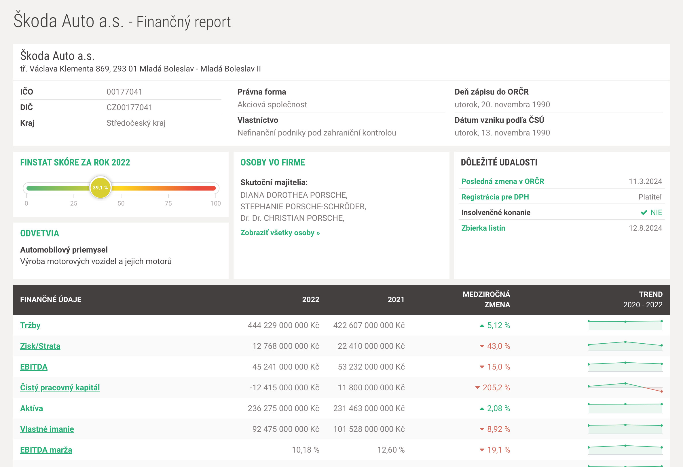Open the Zbierka listín link

point(483,228)
